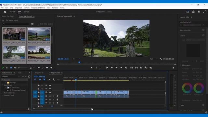Click the shadow tint color wheel
The height and width of the screenshot is (117, 208).
click(187, 88)
